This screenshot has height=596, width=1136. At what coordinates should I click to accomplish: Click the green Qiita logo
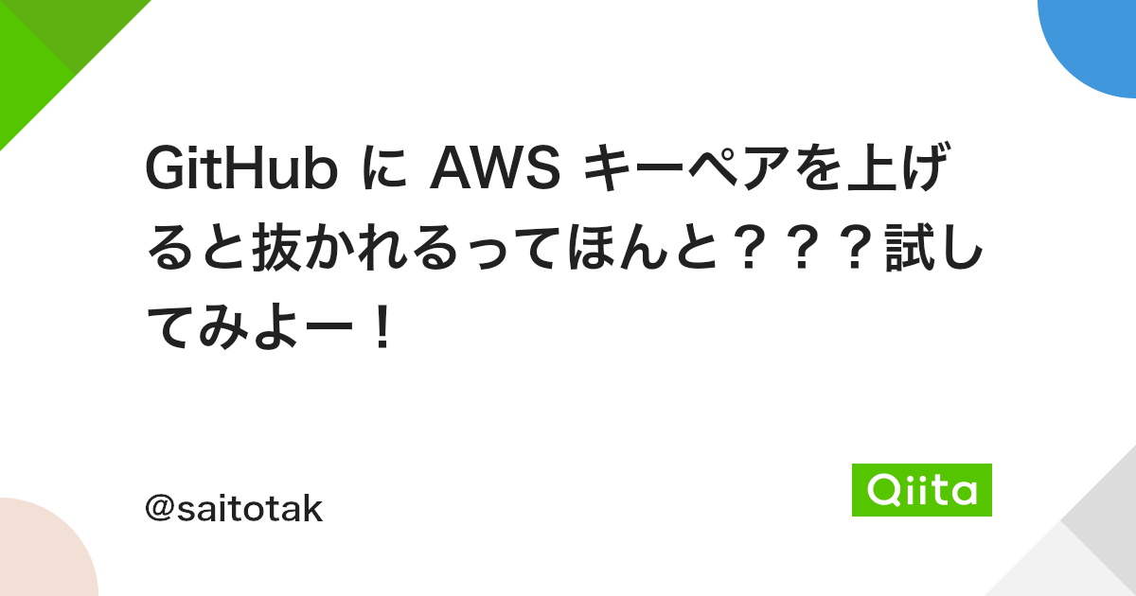pos(922,489)
